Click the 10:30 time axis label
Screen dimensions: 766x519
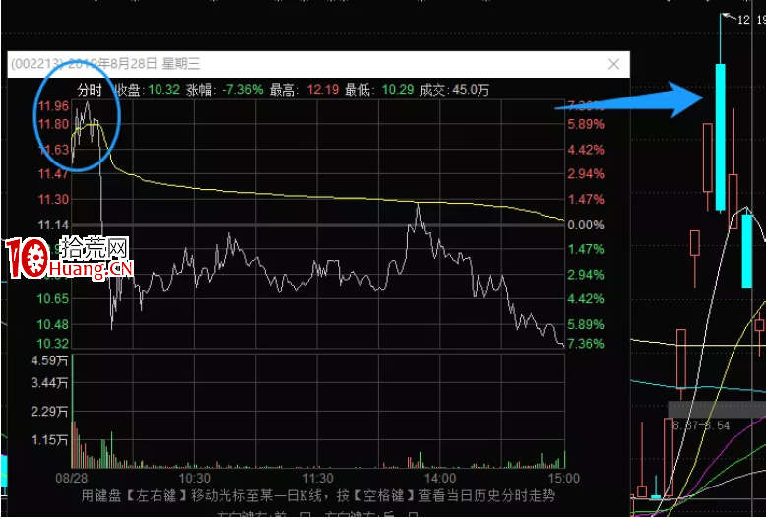pos(194,478)
